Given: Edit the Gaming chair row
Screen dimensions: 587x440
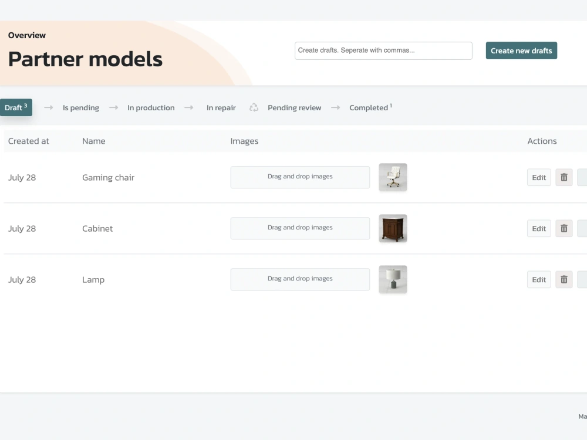Looking at the screenshot, I should tap(539, 177).
